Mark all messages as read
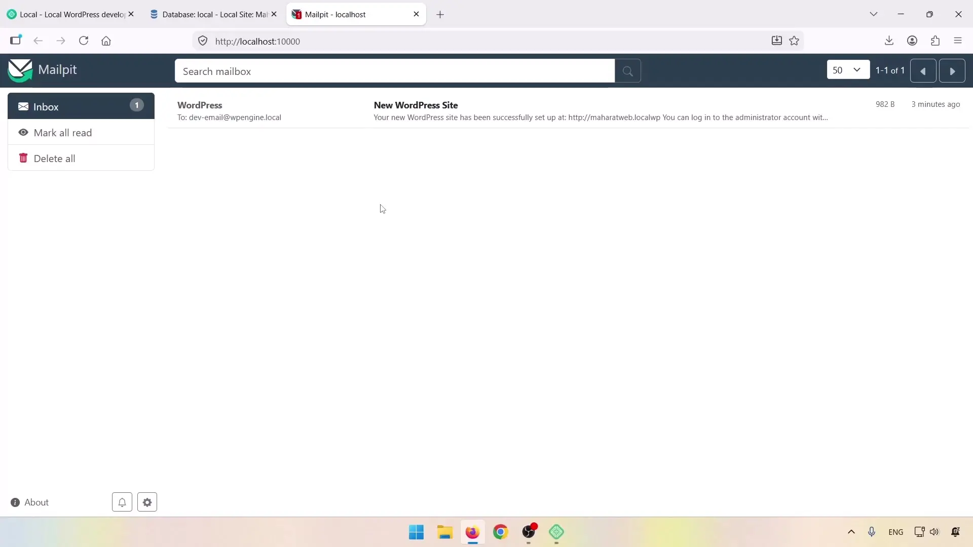973x547 pixels. tap(81, 132)
